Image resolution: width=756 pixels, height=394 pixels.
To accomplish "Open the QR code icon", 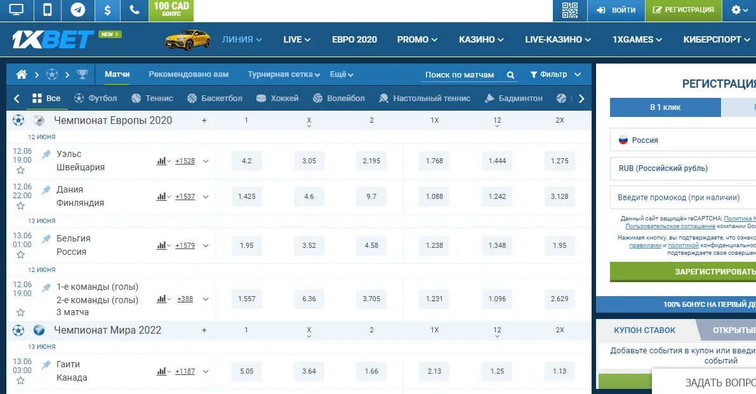I will point(570,10).
